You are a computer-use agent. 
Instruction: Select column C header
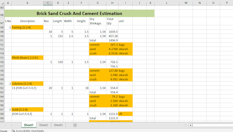click(x=48, y=3)
